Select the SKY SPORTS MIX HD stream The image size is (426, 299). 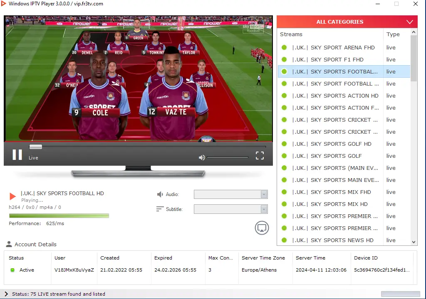click(344, 204)
